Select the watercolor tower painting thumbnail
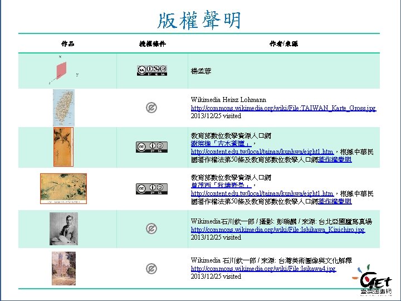The height and width of the screenshot is (301, 401). [63, 269]
